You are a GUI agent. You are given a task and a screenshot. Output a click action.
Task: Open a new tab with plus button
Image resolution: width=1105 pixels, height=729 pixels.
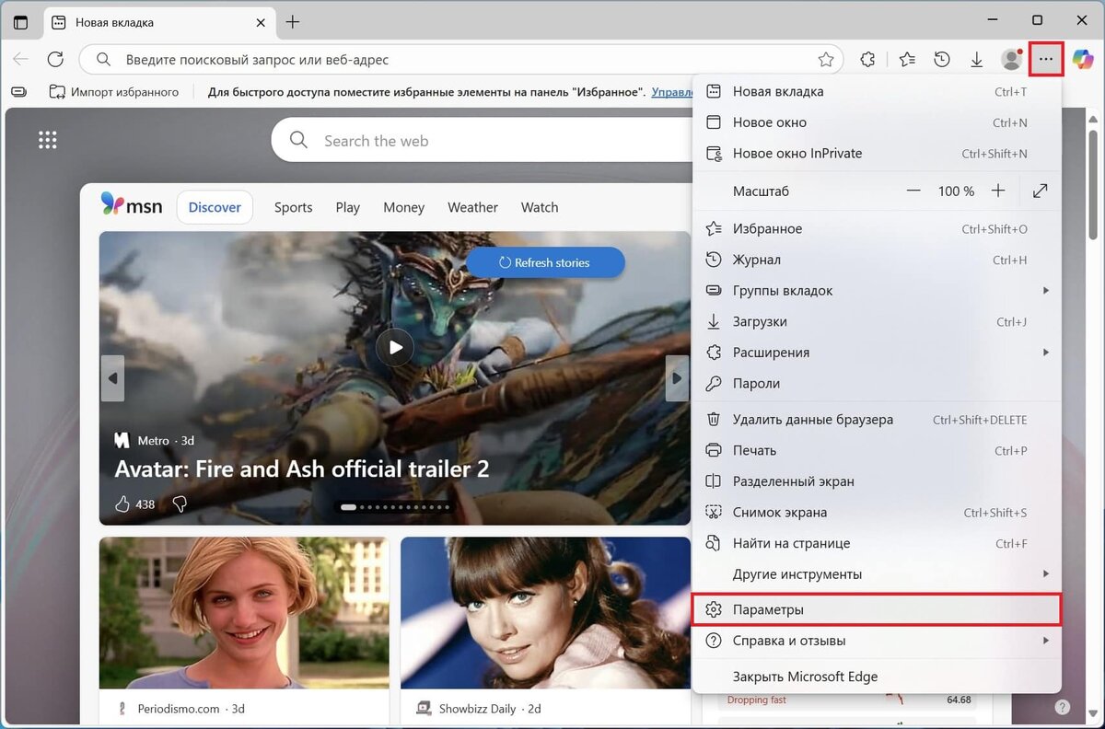tap(293, 22)
